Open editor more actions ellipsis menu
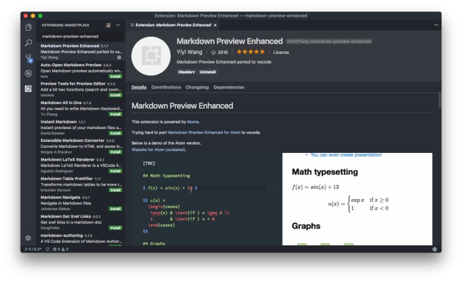This screenshot has width=462, height=282. pos(436,25)
